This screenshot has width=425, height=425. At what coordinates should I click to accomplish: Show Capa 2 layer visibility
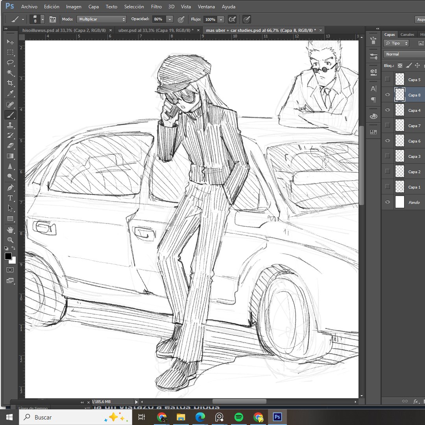[388, 171]
